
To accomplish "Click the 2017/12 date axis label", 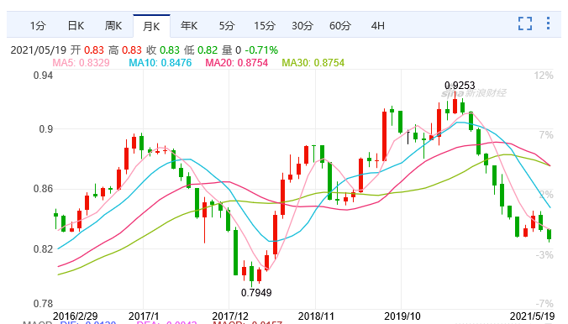I will pyautogui.click(x=230, y=316).
